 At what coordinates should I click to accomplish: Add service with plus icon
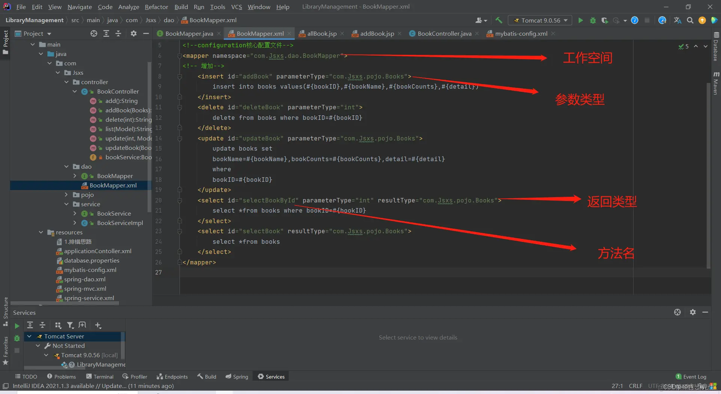click(x=98, y=325)
